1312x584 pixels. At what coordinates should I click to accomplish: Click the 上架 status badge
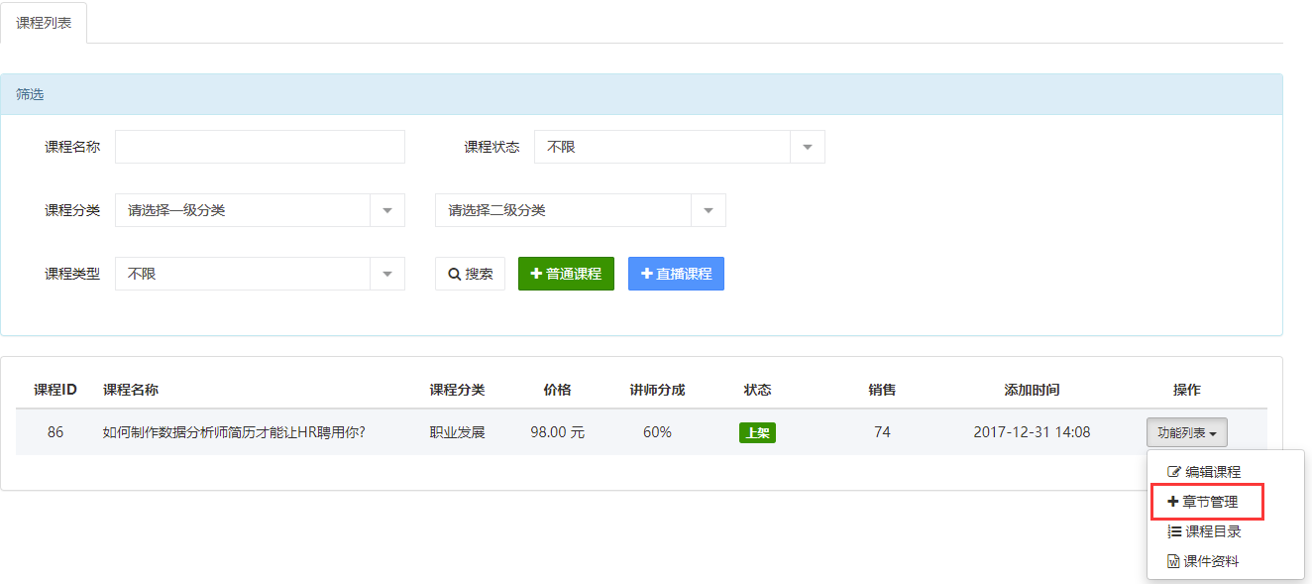pos(757,432)
